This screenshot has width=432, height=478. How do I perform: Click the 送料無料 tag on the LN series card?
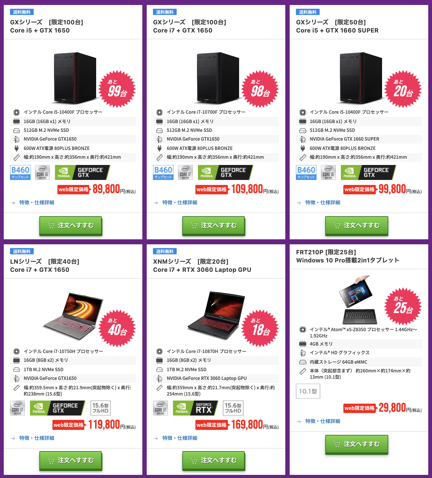click(22, 251)
